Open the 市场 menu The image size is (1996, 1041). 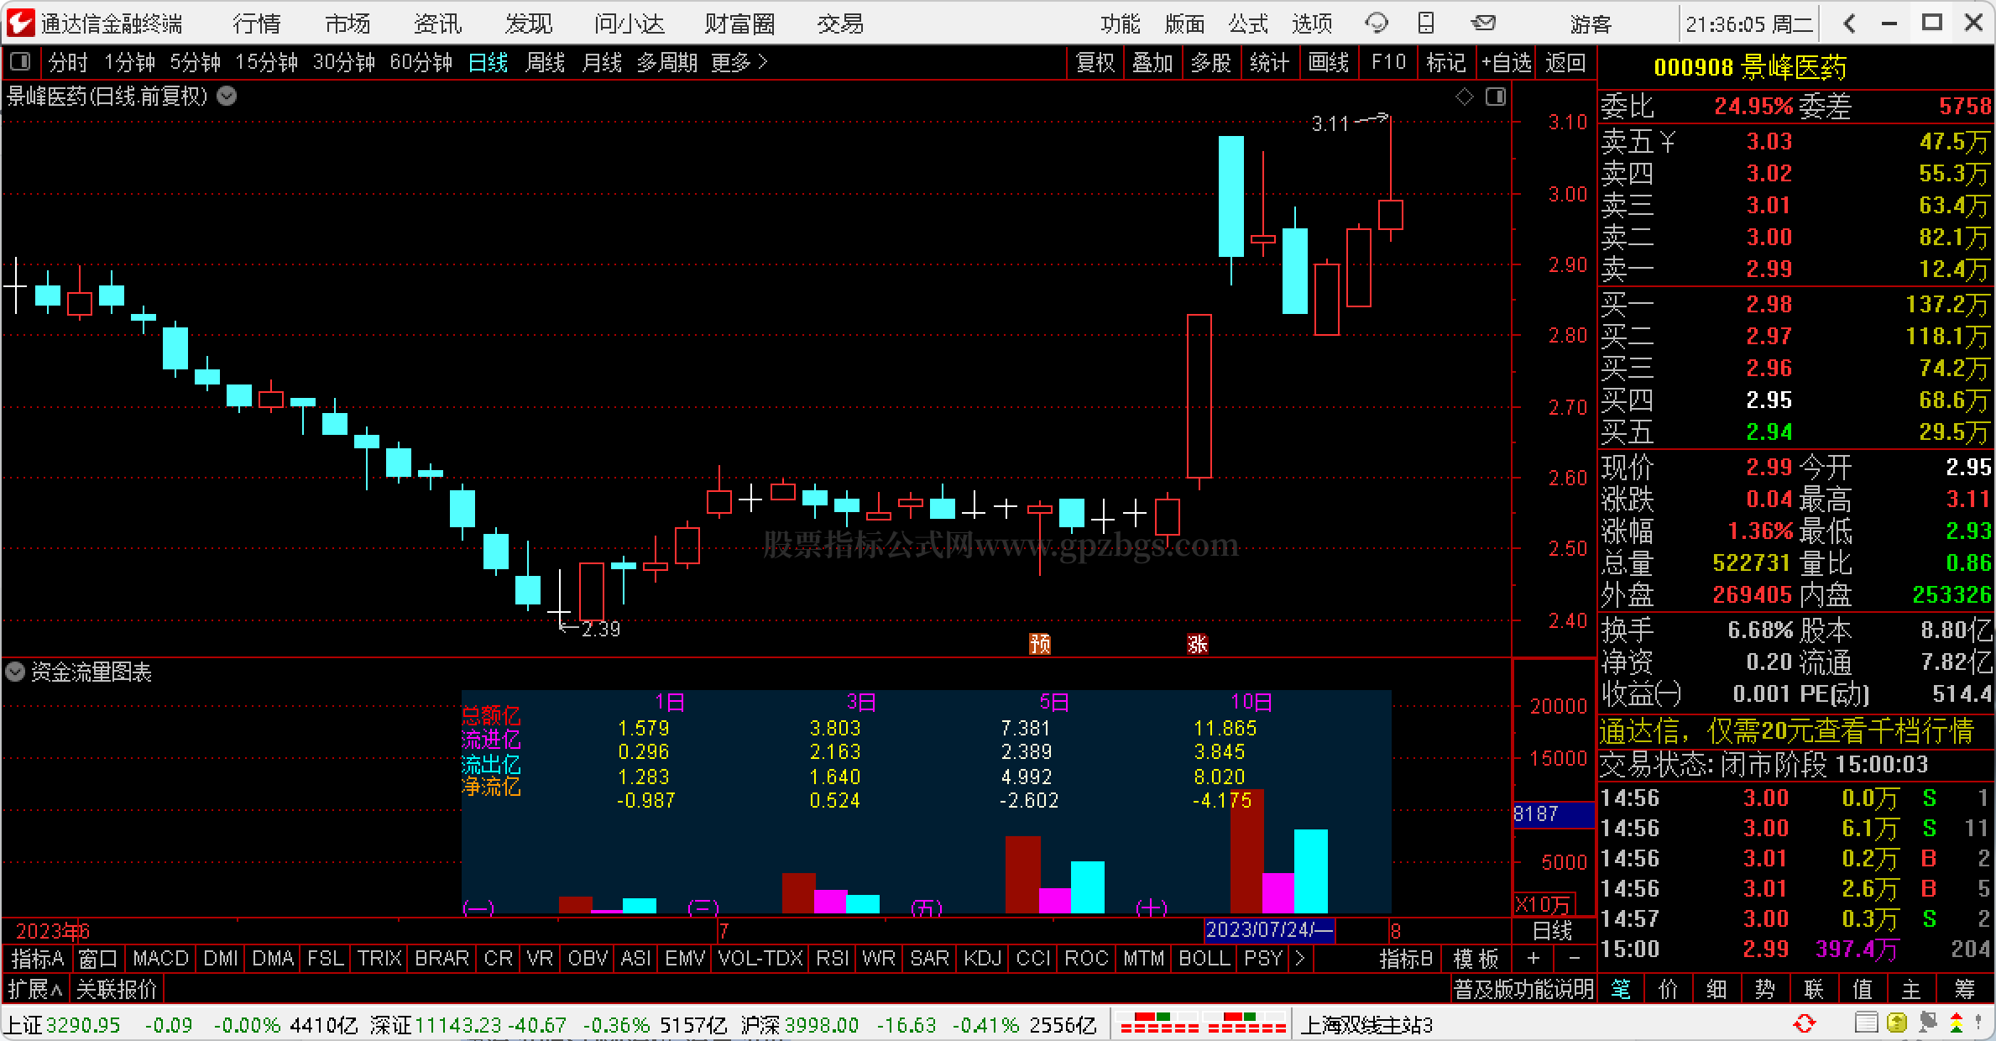[x=347, y=24]
